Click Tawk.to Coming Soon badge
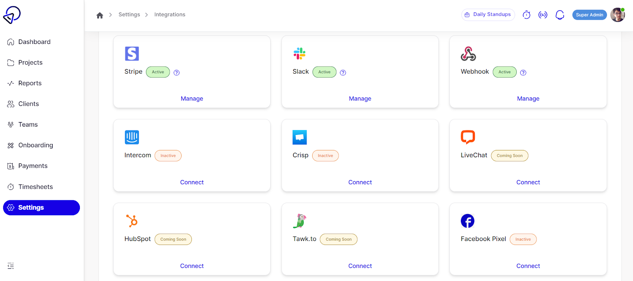 [339, 239]
